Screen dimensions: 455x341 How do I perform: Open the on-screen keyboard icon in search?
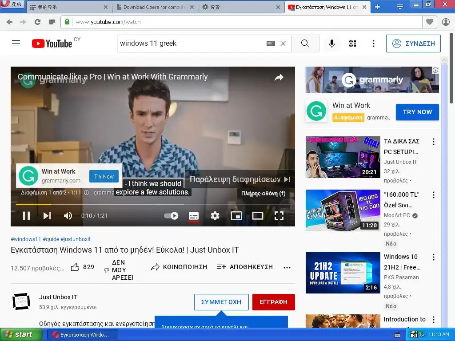tap(271, 44)
